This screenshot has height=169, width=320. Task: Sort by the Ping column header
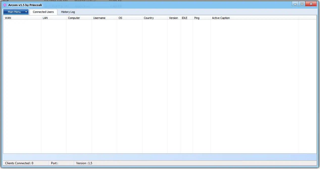202,18
